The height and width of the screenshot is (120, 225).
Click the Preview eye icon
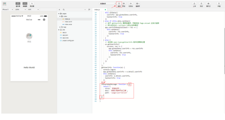click(124, 4)
